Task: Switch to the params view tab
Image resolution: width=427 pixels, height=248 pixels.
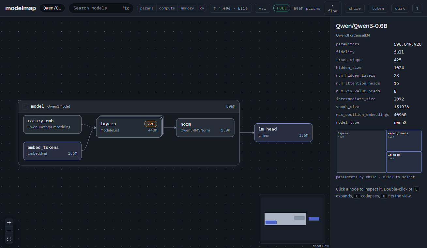Action: point(147,8)
